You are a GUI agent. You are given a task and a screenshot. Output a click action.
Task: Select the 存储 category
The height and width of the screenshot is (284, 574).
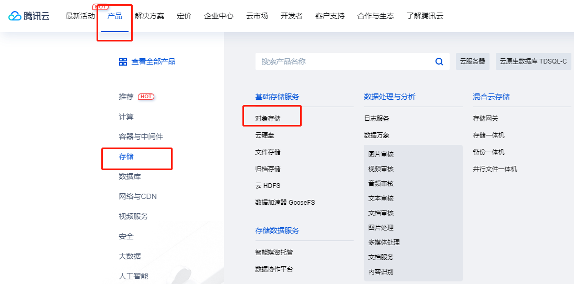pyautogui.click(x=126, y=156)
